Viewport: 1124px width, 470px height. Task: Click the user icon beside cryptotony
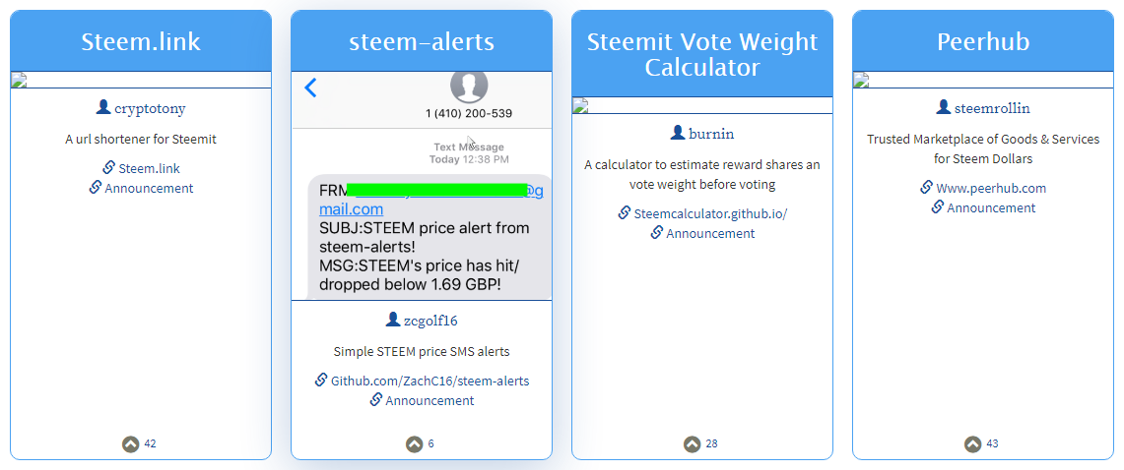103,108
